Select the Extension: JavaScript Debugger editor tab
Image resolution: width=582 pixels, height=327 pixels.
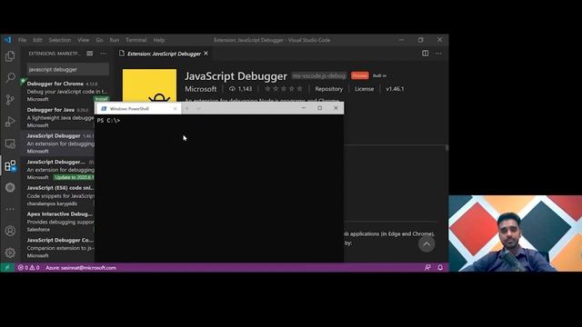click(164, 54)
